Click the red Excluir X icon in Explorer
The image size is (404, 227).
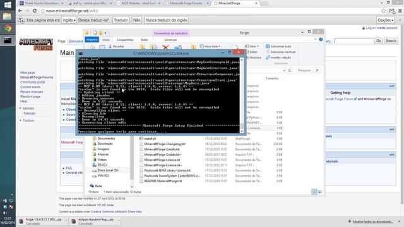(165, 47)
